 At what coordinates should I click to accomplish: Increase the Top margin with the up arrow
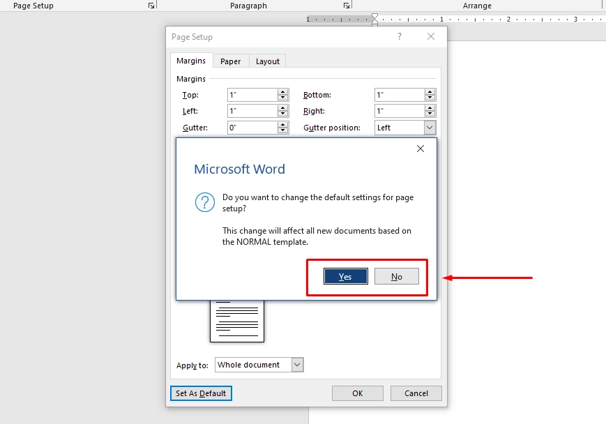click(x=282, y=91)
